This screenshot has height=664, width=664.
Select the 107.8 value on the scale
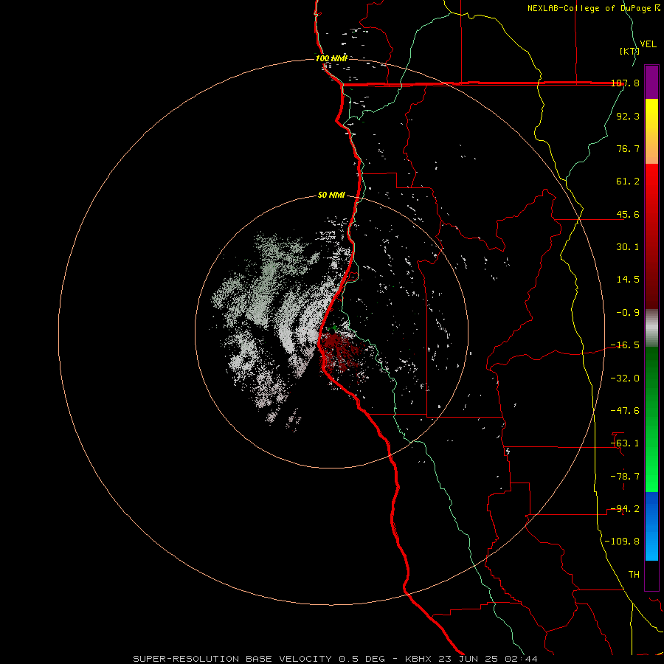point(626,83)
